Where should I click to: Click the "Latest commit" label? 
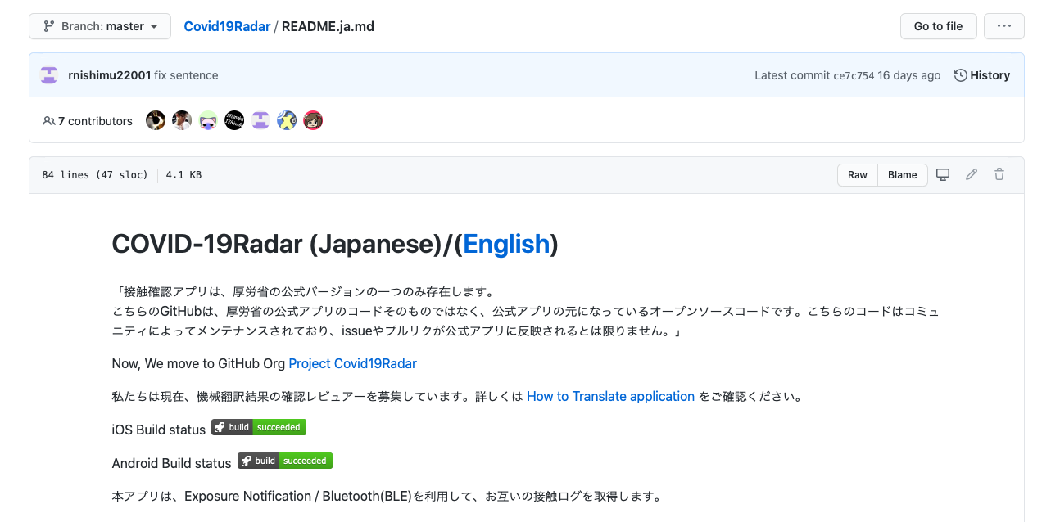792,75
